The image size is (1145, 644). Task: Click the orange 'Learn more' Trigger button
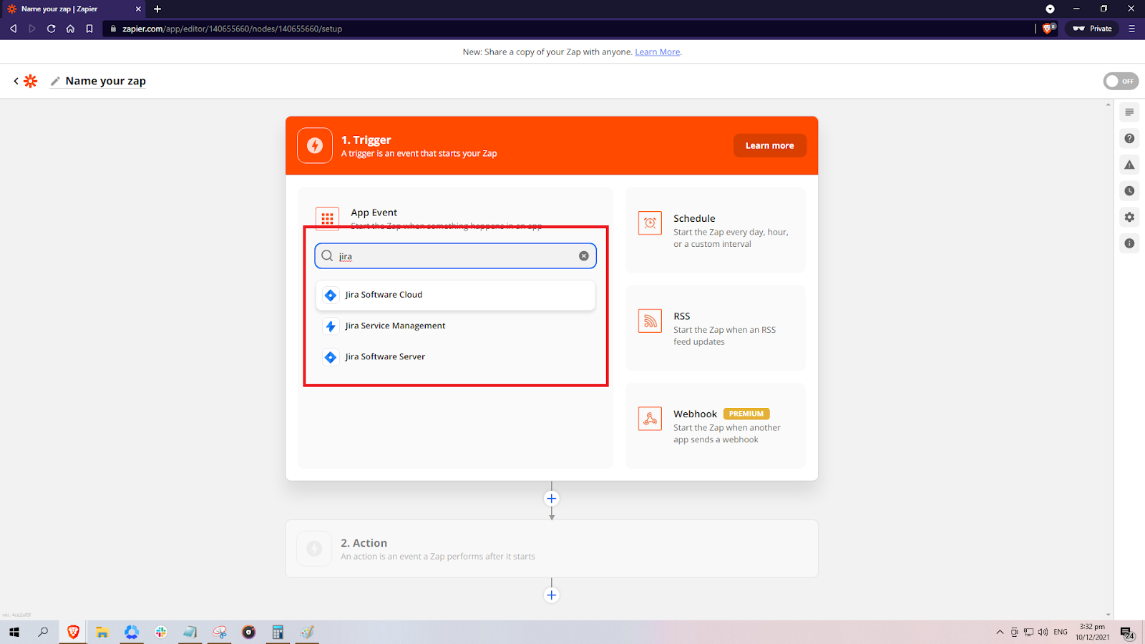(769, 145)
